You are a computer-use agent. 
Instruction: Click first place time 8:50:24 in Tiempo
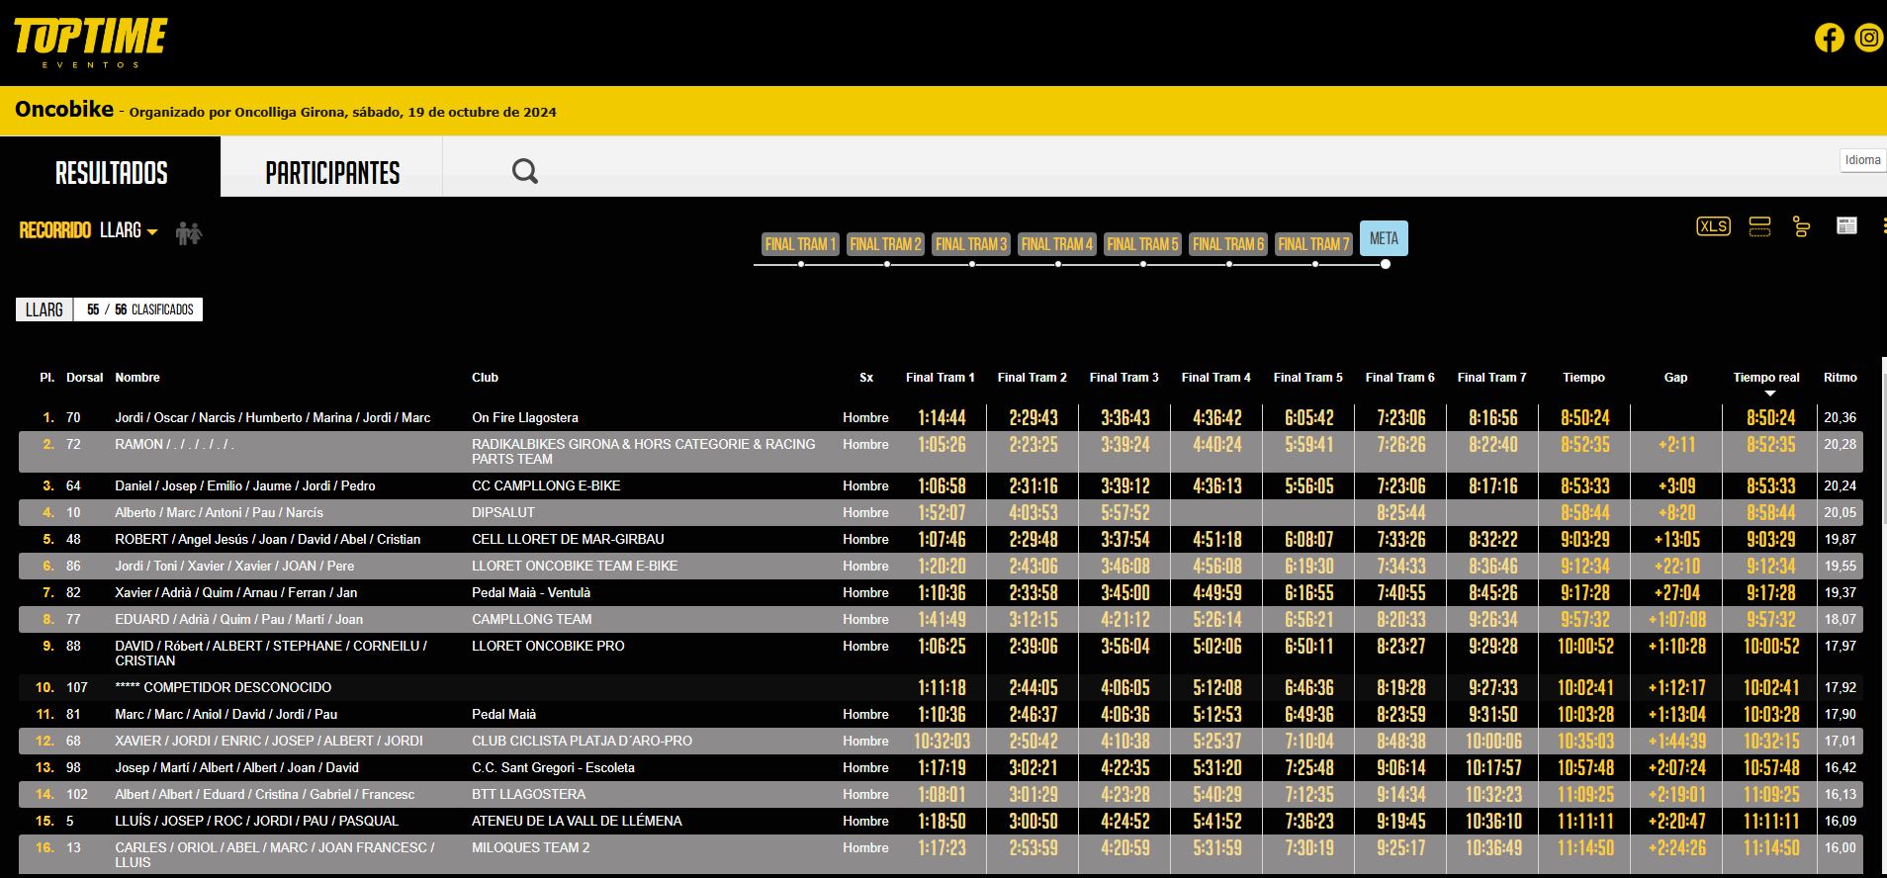click(x=1584, y=418)
